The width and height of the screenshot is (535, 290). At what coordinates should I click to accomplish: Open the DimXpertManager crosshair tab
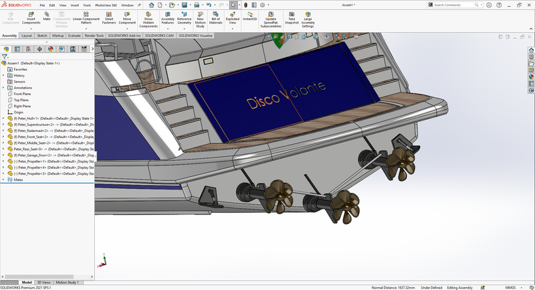point(39,49)
